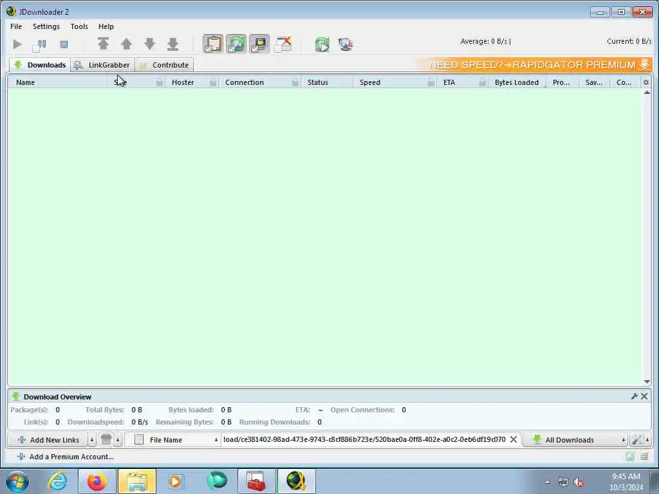Viewport: 659px width, 494px height.
Task: Open the File menu
Action: pos(16,26)
